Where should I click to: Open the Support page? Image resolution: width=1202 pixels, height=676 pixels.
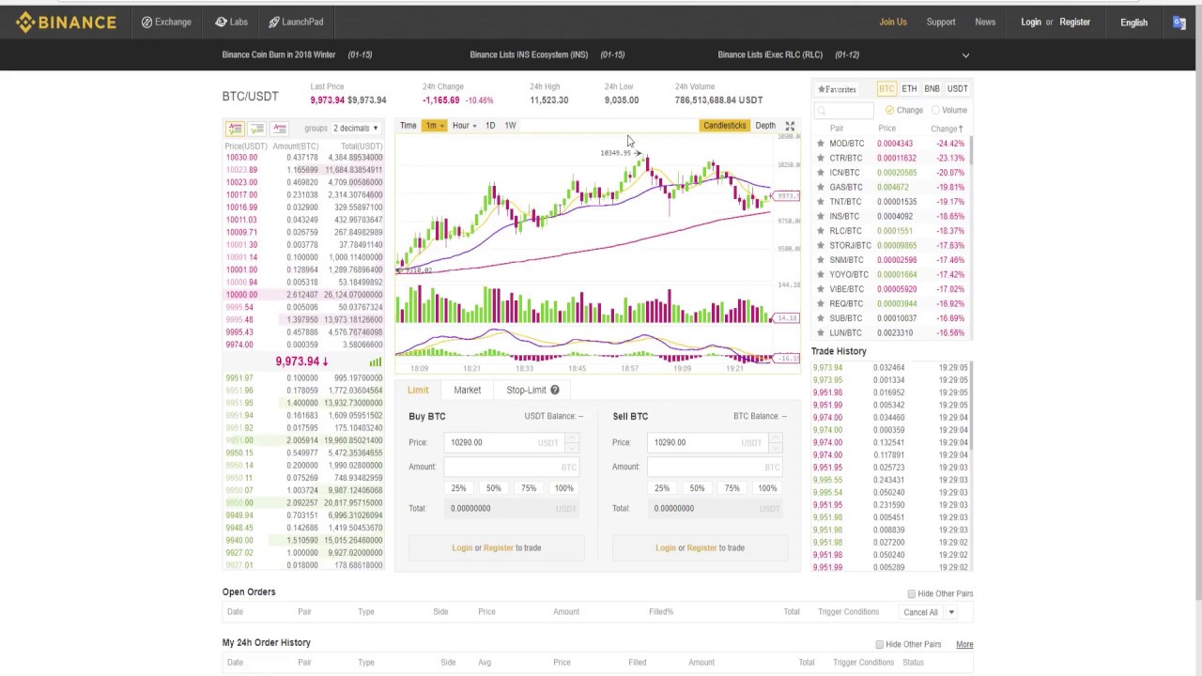[x=941, y=22]
